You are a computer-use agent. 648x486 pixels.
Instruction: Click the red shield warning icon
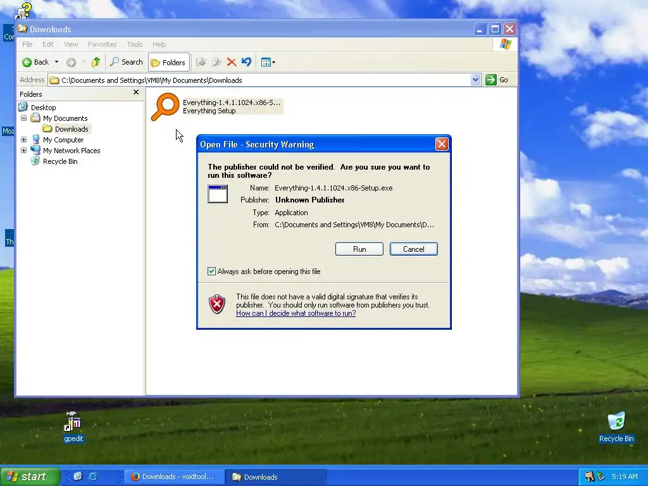(217, 304)
